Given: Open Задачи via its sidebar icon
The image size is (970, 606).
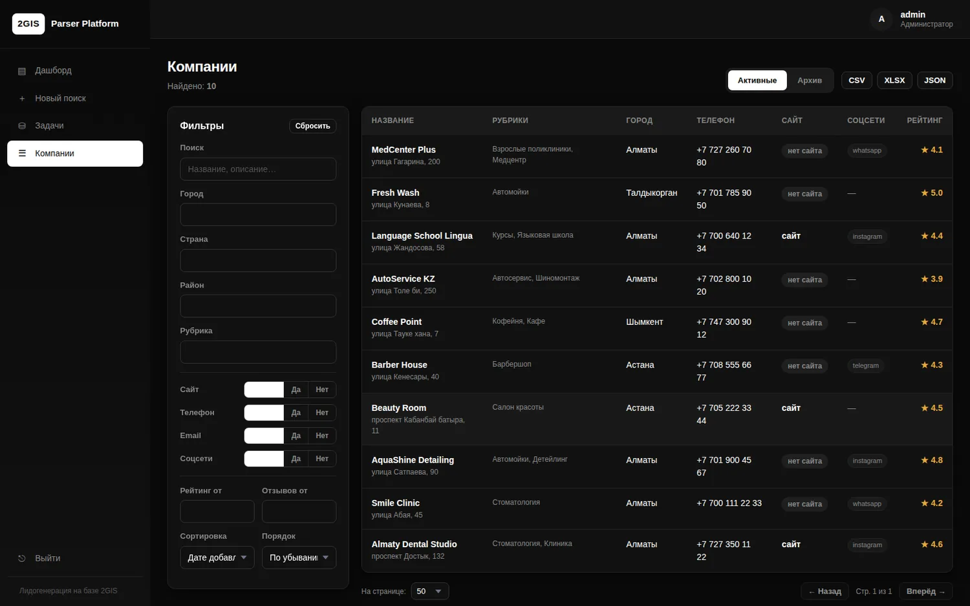Looking at the screenshot, I should pos(22,126).
